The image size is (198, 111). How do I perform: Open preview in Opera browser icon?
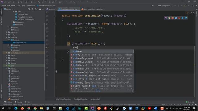click(x=179, y=18)
